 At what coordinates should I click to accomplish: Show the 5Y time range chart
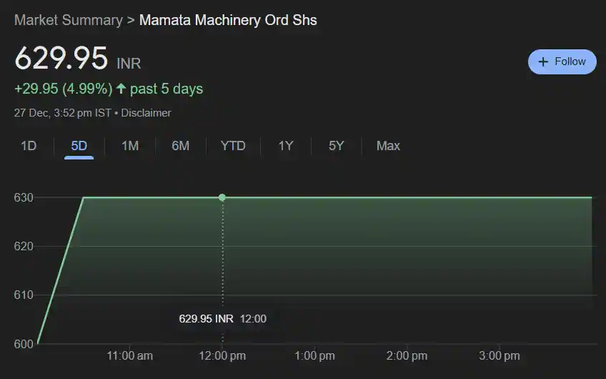click(x=337, y=146)
